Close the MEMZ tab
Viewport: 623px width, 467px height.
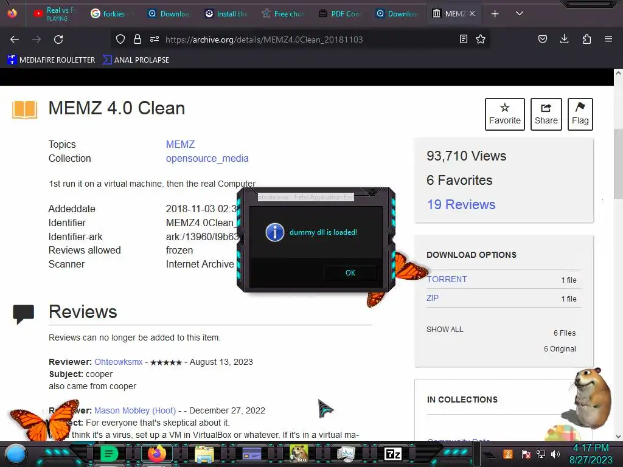click(472, 13)
